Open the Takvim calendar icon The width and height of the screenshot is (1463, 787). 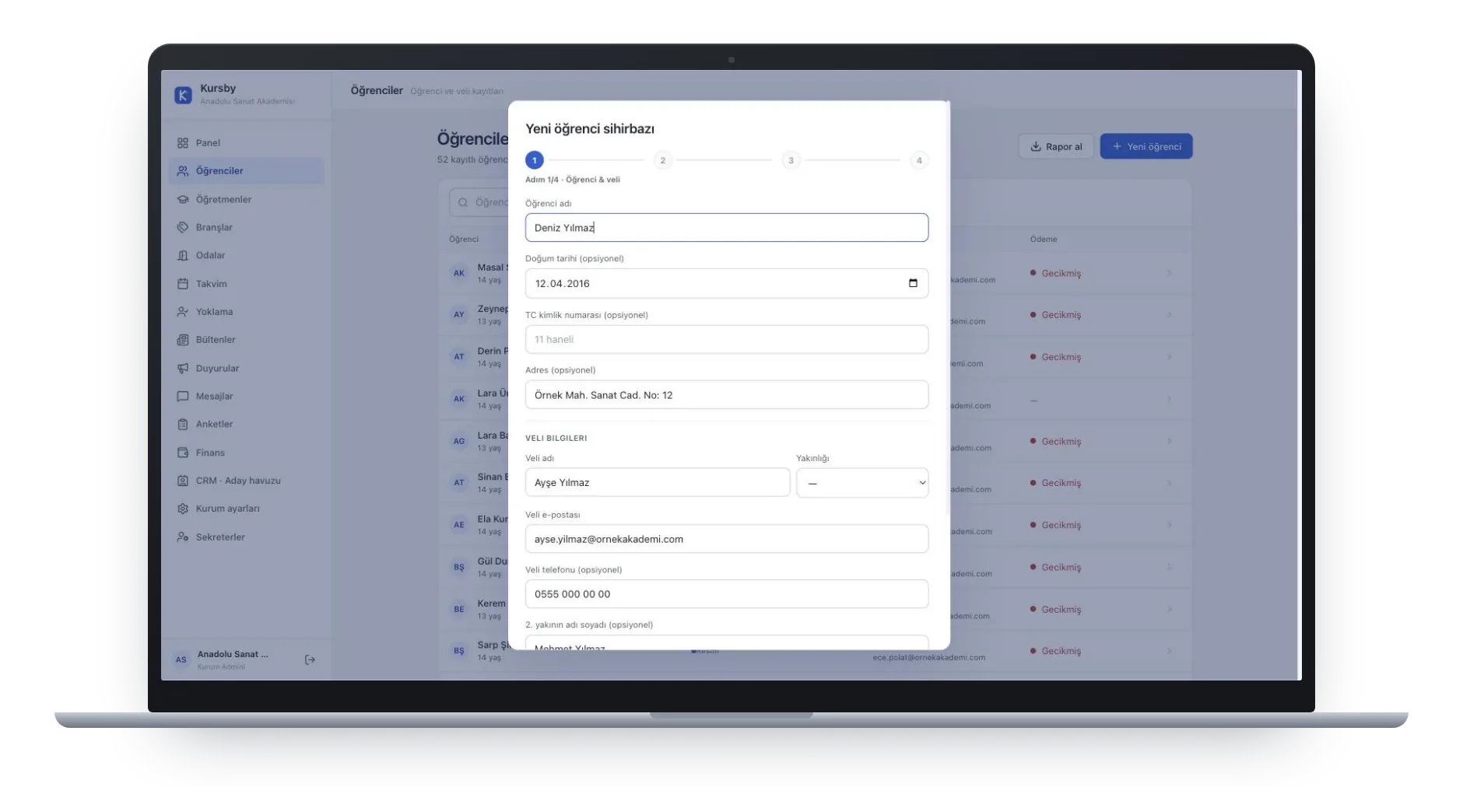[183, 284]
